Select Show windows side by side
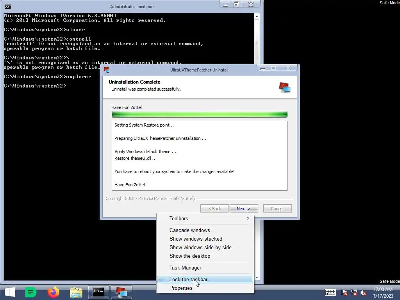 pyautogui.click(x=205, y=247)
